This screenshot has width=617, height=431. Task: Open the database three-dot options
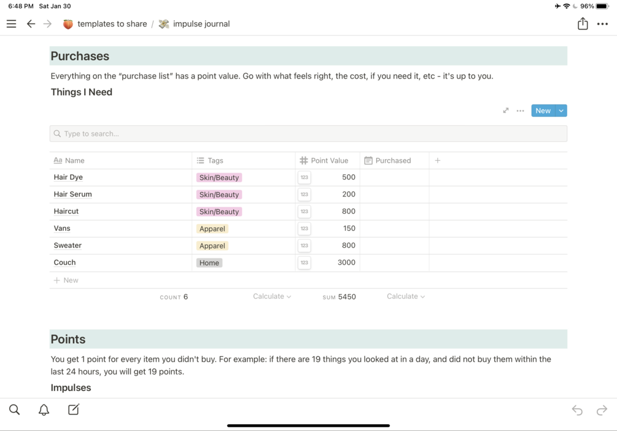pos(520,111)
